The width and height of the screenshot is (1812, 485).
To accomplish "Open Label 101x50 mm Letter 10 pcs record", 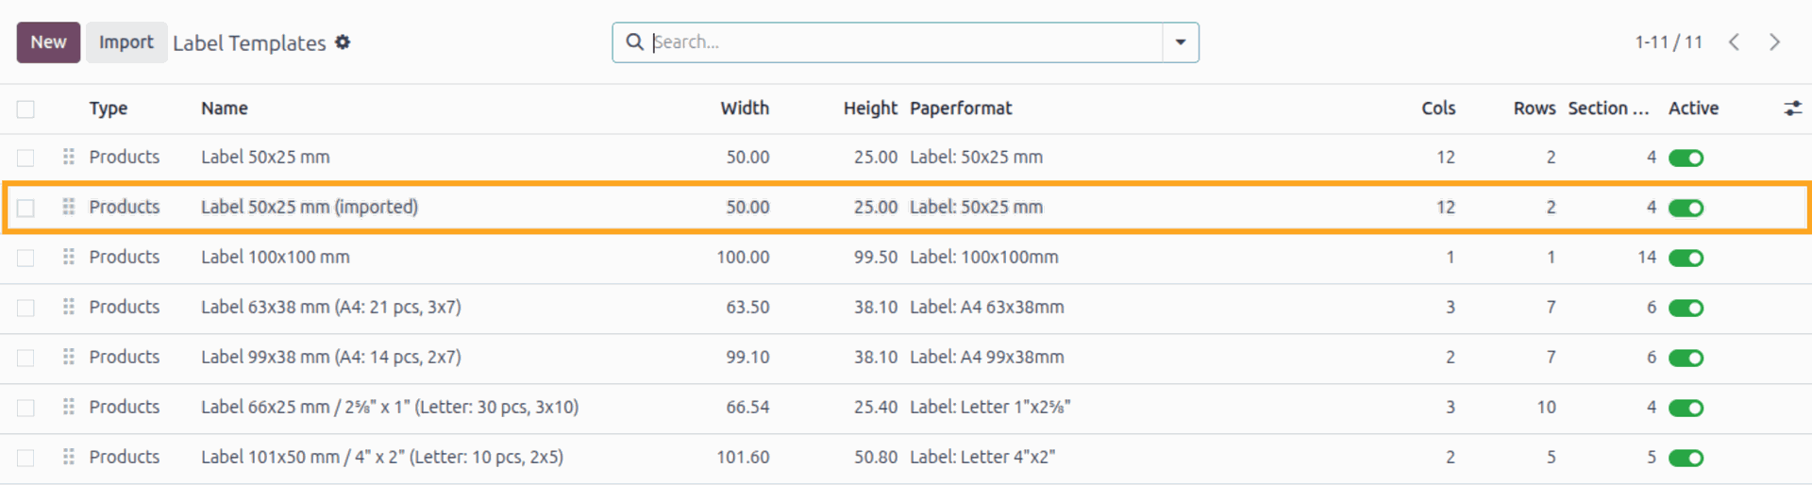I will (x=382, y=457).
